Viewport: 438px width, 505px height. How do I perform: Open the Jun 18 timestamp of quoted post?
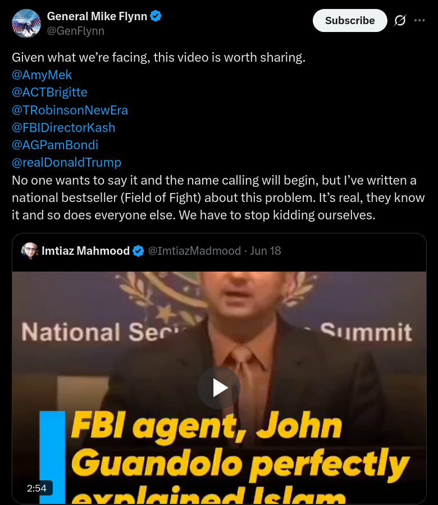click(266, 251)
